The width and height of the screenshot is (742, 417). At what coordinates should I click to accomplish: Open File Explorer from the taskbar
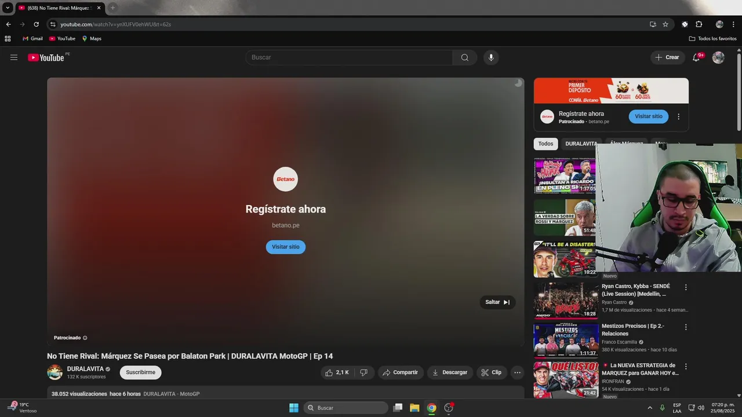[414, 408]
